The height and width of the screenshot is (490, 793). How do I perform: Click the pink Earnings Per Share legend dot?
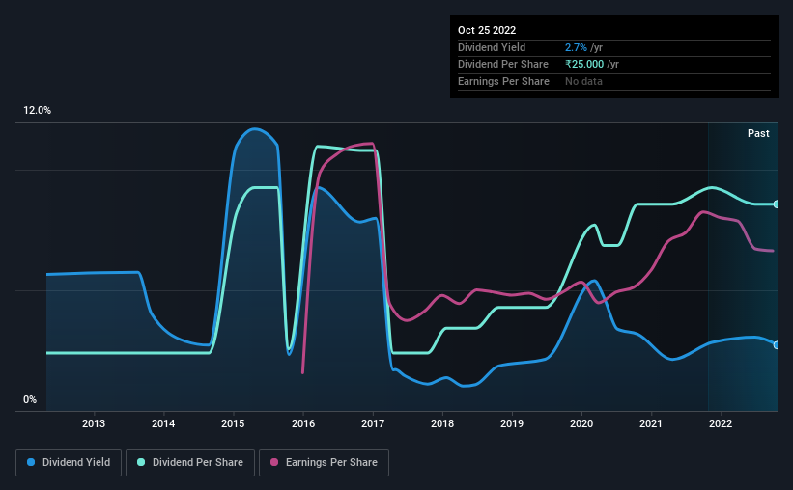pos(274,462)
